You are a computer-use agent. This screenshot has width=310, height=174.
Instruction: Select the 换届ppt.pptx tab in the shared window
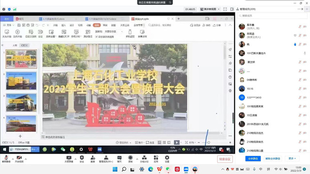(142, 19)
